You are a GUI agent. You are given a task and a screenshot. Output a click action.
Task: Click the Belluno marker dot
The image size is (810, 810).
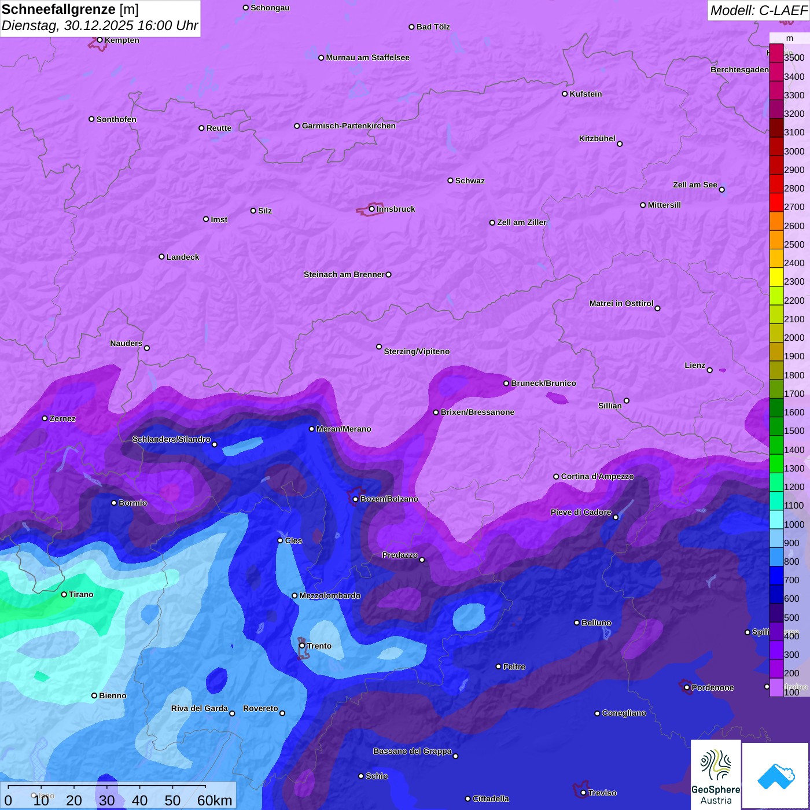(x=577, y=623)
